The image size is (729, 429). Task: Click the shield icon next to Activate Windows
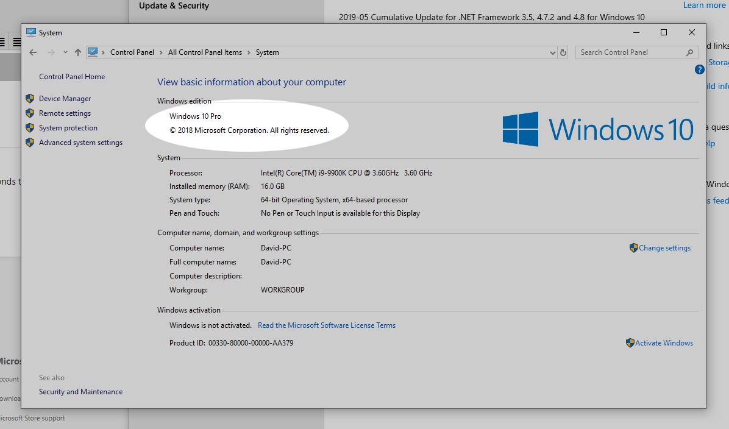[x=630, y=343]
